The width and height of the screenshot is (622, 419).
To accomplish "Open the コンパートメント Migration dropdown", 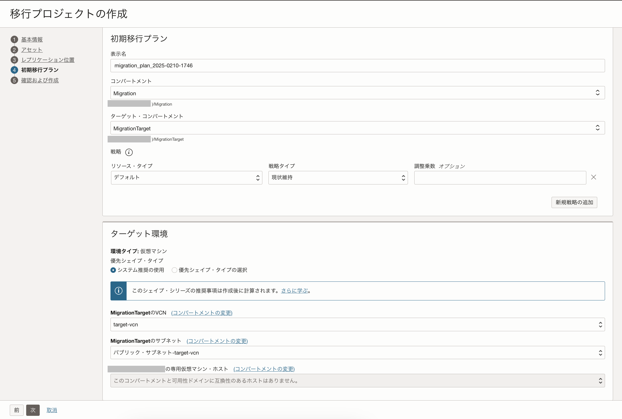I will point(357,93).
